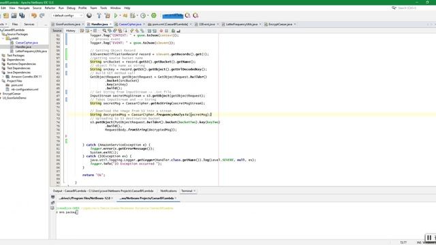Screen dimensions: 436x245
Task: Click line 72 in the editor gutter
Action: pos(58,115)
